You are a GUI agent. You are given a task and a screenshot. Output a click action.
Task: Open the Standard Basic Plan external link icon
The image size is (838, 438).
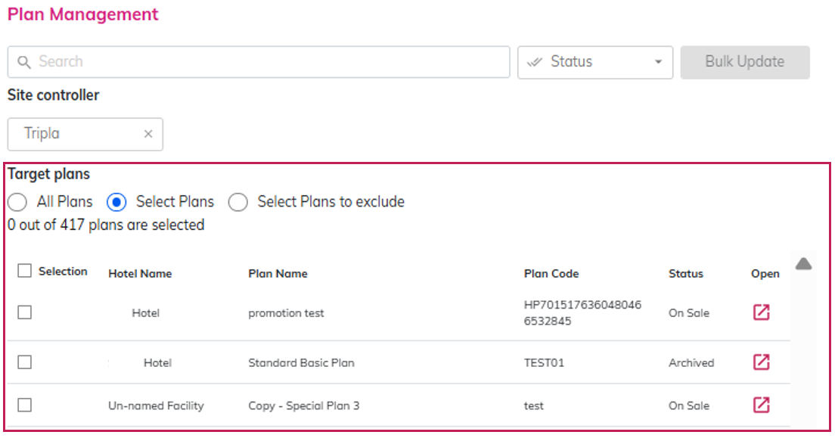coord(761,362)
